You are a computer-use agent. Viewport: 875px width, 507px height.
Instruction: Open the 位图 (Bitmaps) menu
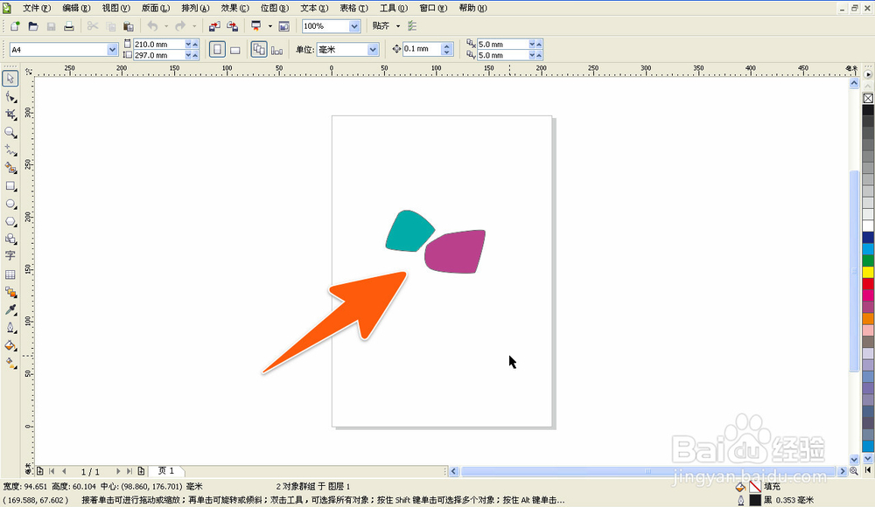tap(275, 8)
